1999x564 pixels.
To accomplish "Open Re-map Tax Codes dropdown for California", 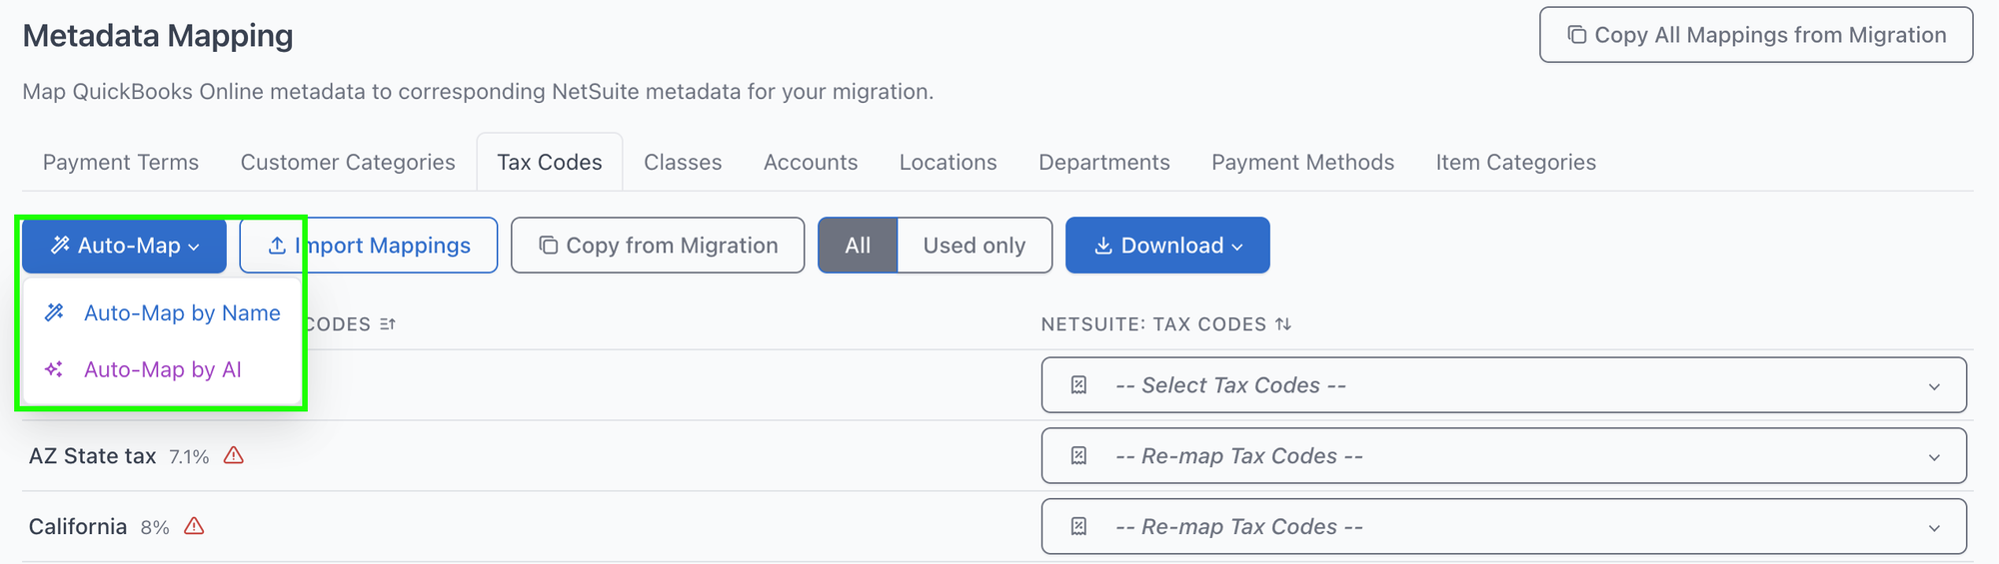I will 1504,527.
